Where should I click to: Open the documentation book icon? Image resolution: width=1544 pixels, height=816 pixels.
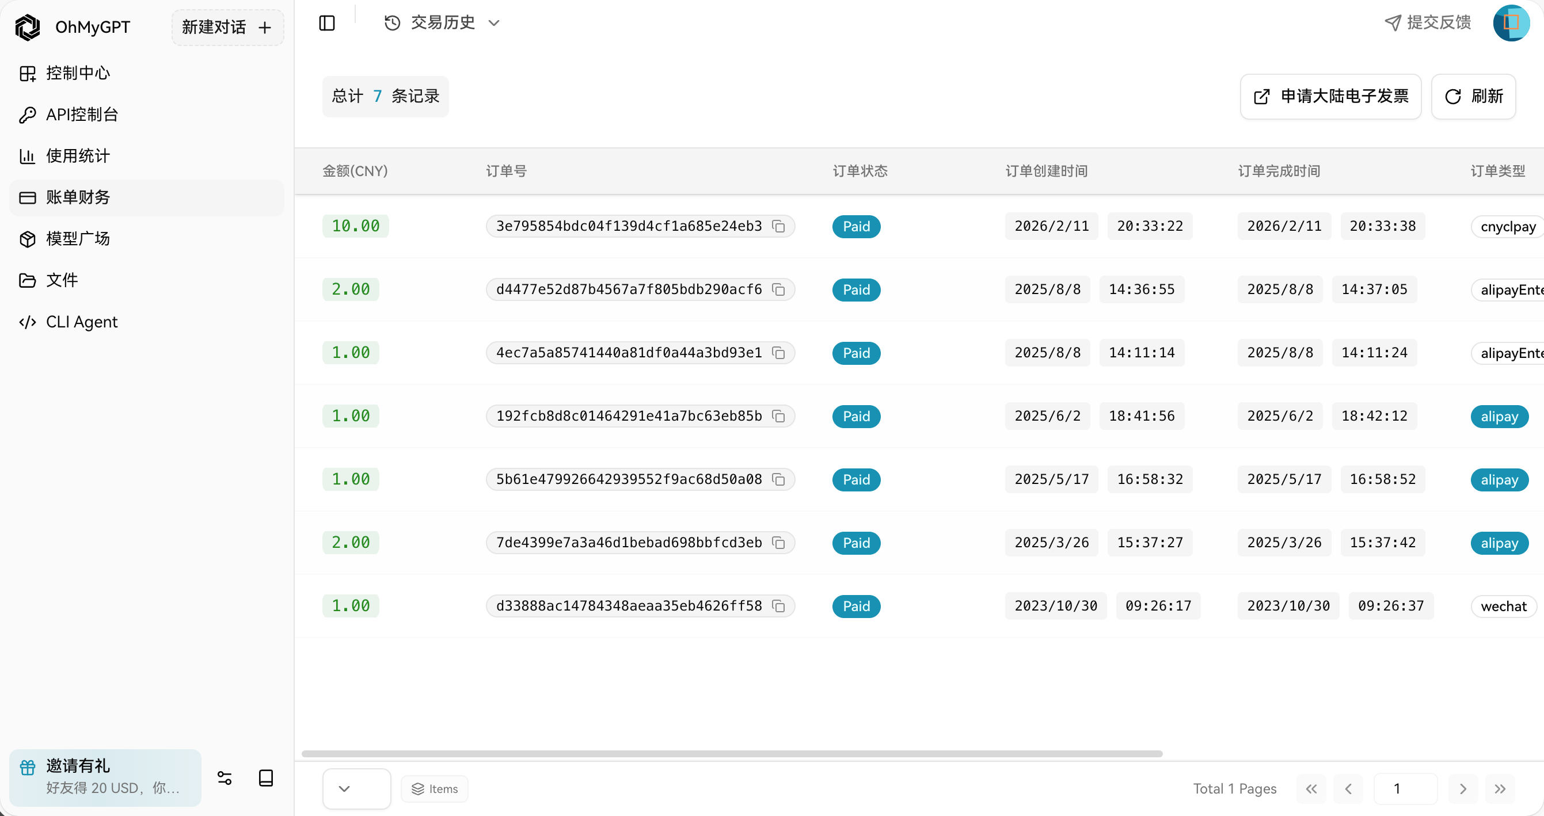[x=265, y=777]
